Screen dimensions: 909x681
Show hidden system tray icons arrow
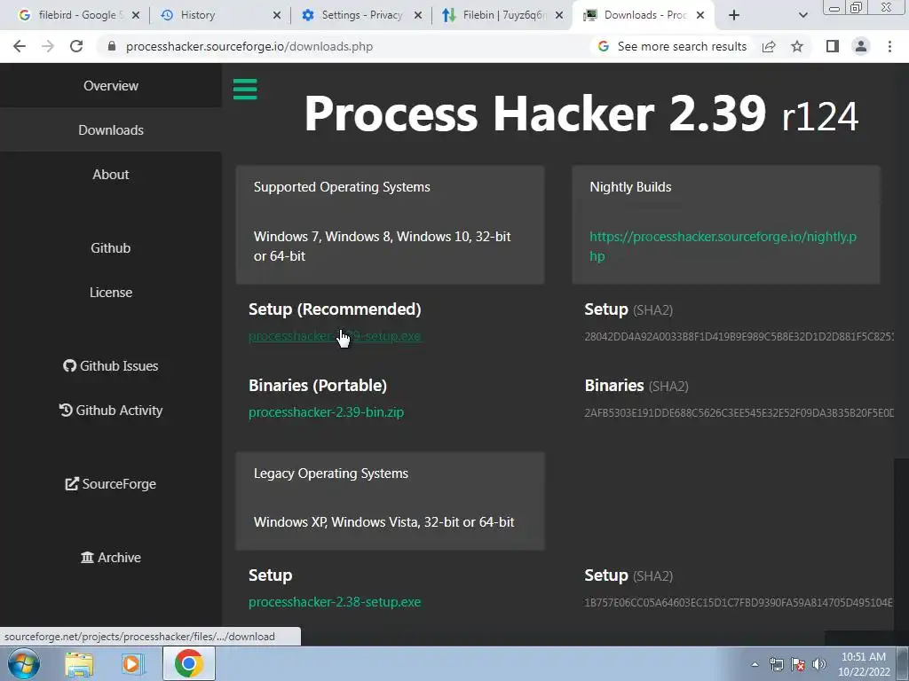755,664
